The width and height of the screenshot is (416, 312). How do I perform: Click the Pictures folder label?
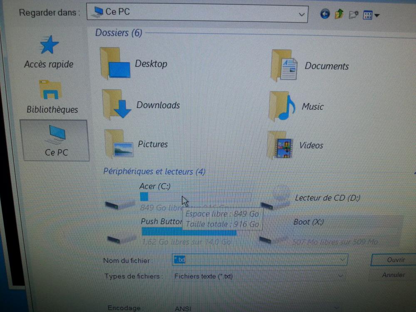pyautogui.click(x=153, y=144)
